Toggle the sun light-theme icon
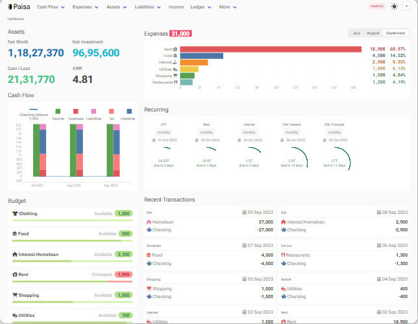 [395, 6]
